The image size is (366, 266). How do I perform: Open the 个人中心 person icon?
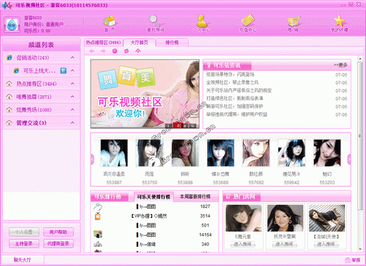click(201, 21)
